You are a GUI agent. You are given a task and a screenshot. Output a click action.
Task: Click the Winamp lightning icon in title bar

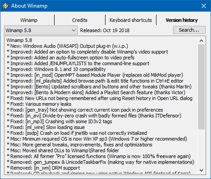click(5, 6)
